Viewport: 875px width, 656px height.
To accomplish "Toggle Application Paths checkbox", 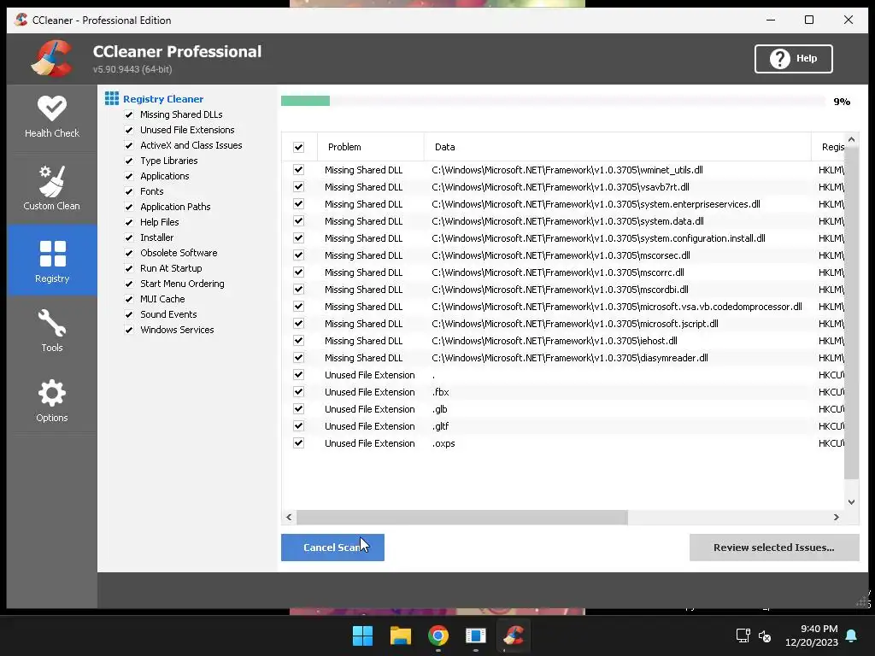I will 129,207.
